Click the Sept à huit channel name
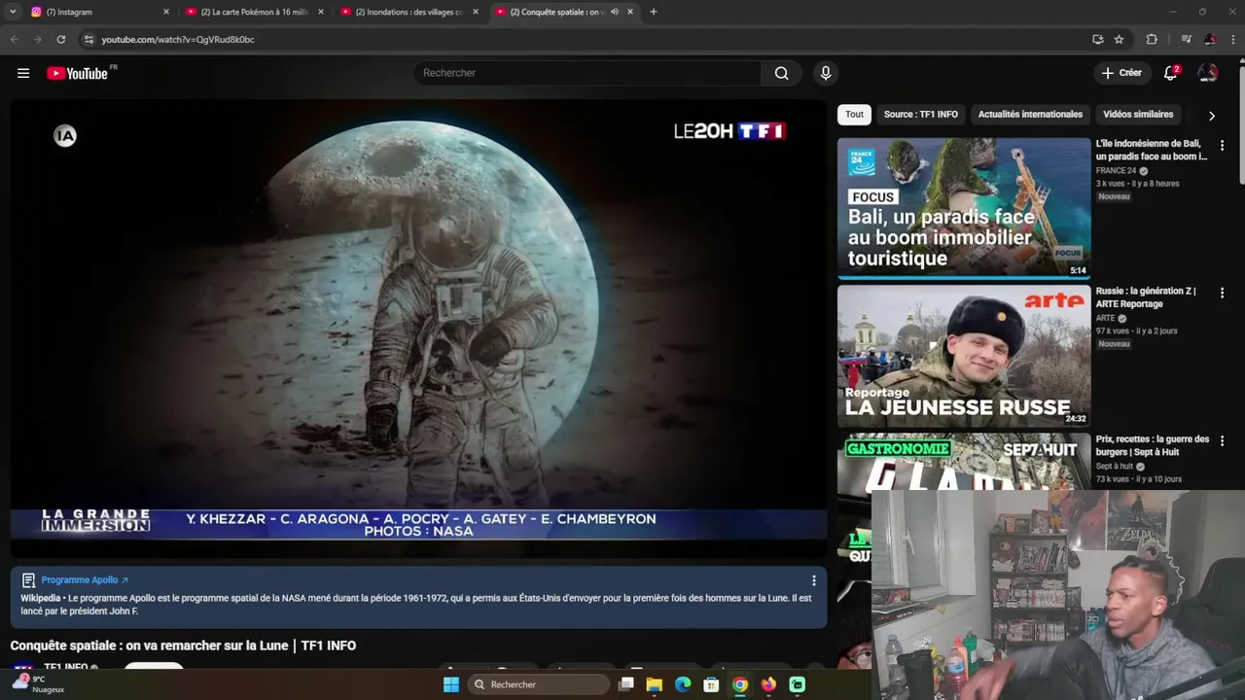 click(1115, 467)
